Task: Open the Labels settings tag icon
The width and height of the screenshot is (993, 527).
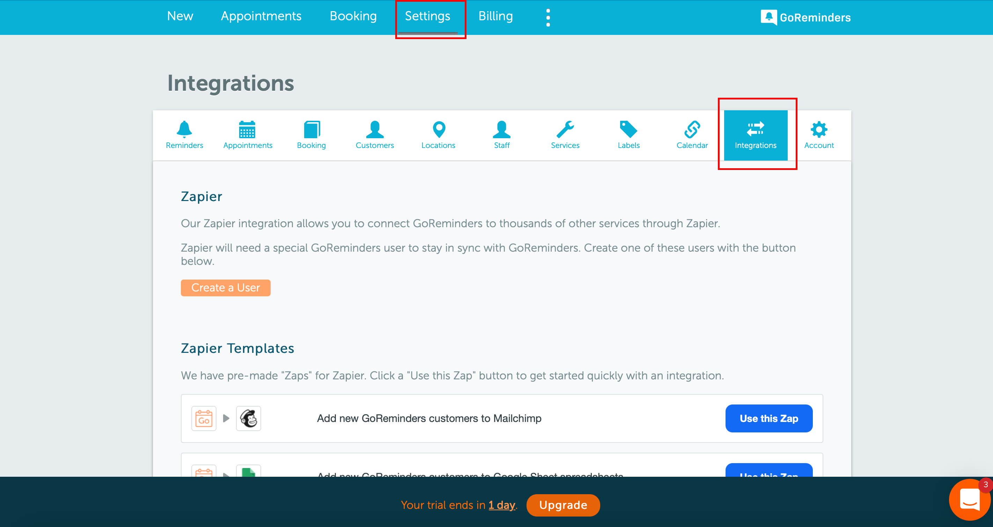Action: tap(628, 129)
